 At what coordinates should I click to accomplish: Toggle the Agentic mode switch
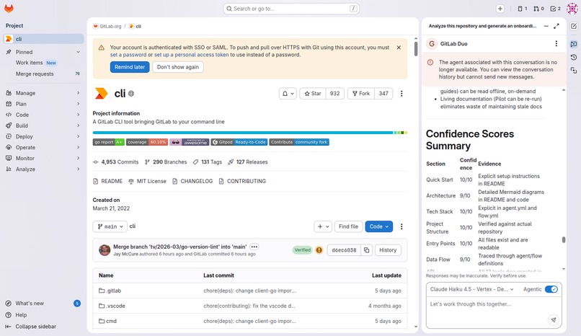tap(551, 289)
